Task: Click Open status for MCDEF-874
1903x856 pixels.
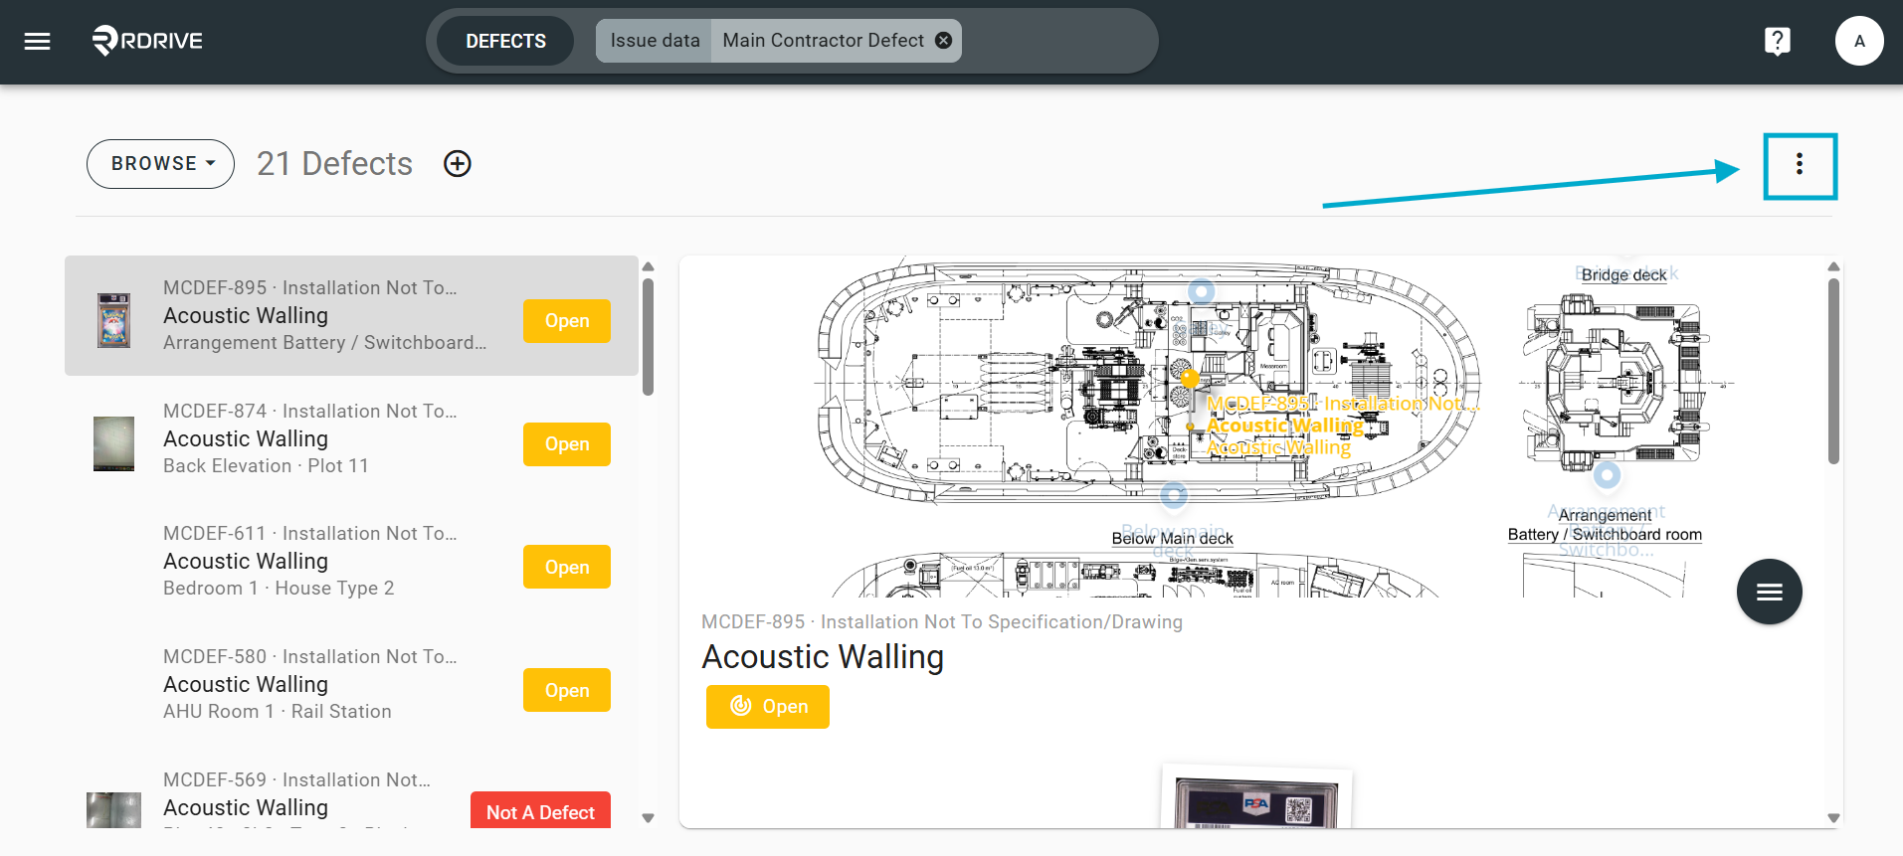Action: tap(567, 444)
